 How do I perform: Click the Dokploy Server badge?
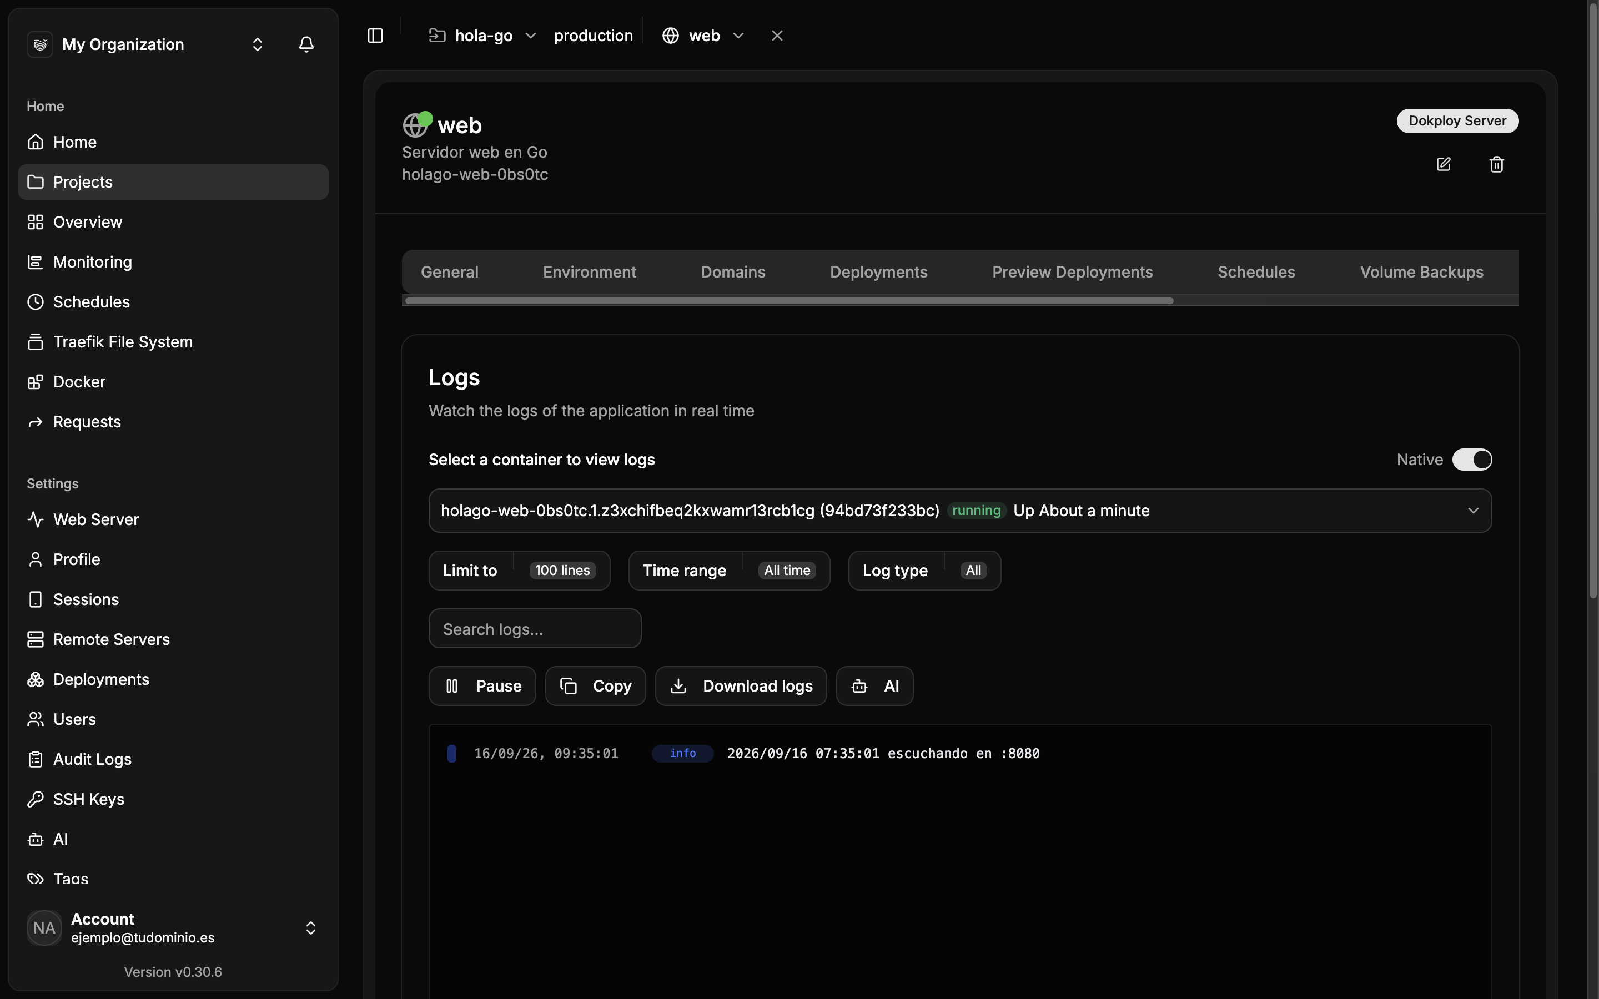tap(1457, 121)
